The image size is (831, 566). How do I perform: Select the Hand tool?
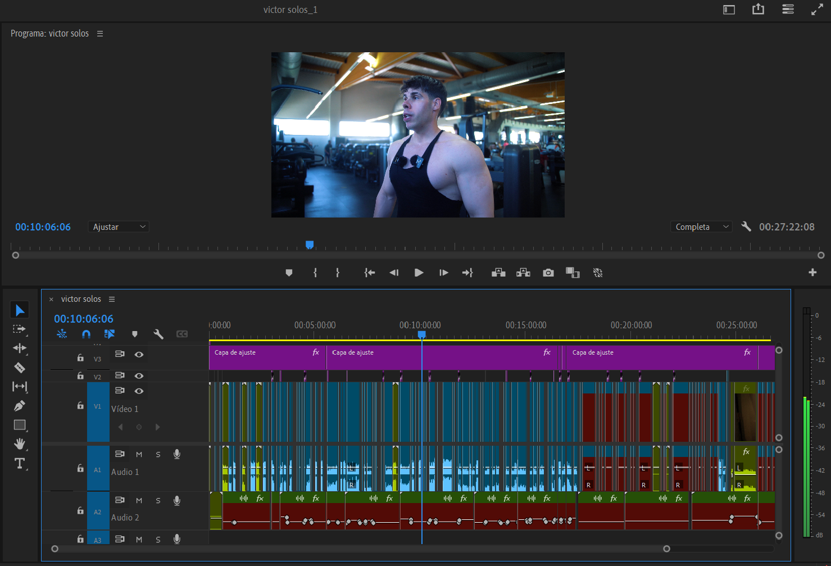20,444
